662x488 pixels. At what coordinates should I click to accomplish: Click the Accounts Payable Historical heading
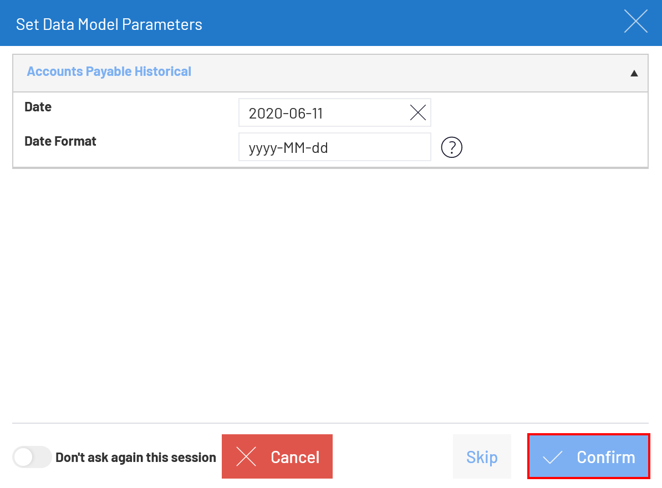[109, 71]
